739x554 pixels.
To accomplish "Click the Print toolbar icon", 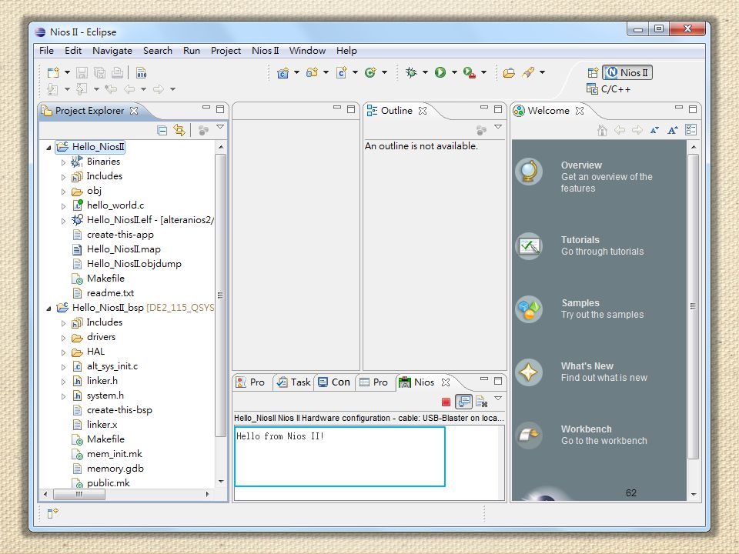I will point(117,72).
